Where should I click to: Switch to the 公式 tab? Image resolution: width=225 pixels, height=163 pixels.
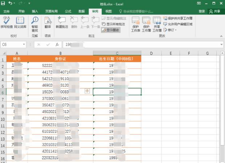68,11
